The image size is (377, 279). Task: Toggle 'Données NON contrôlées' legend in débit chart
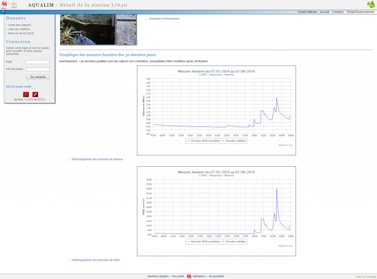tap(205, 241)
